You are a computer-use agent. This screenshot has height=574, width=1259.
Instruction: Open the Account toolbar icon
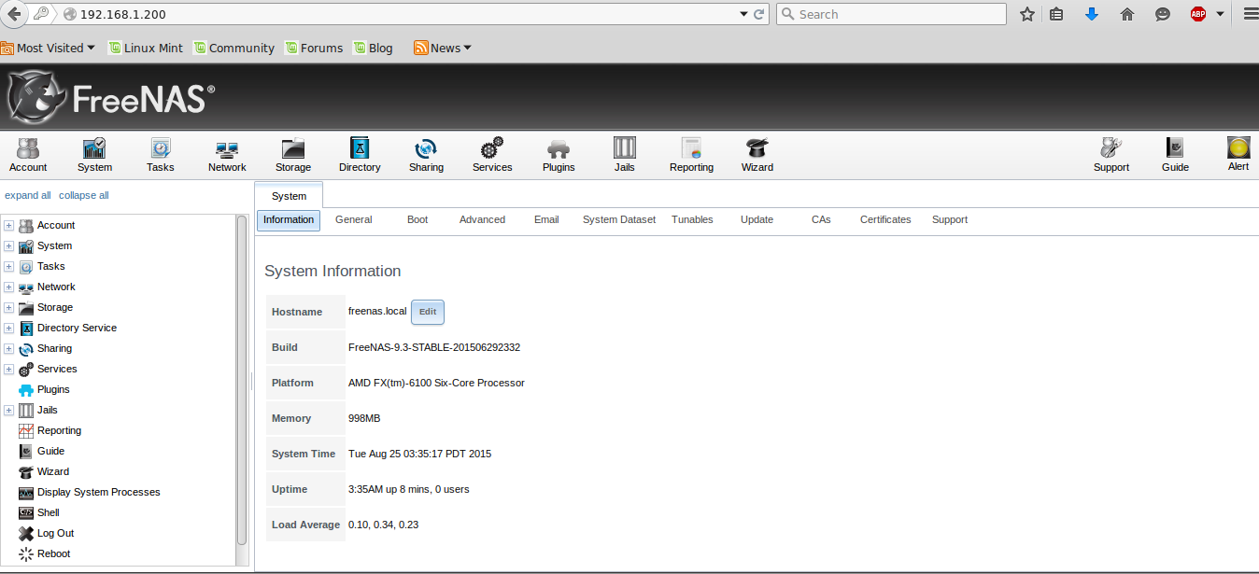pos(28,155)
